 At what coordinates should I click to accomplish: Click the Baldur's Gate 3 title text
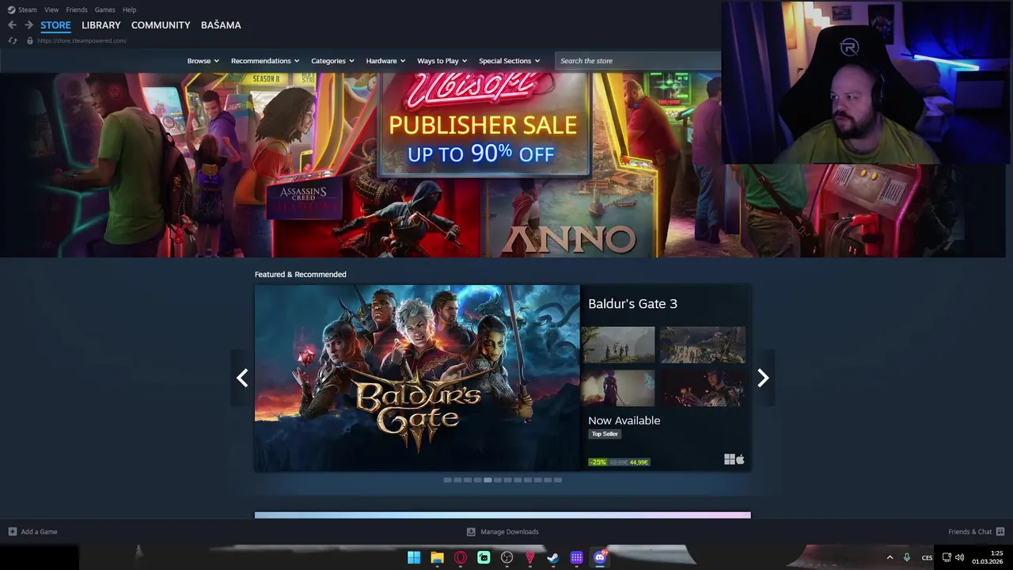pos(632,304)
